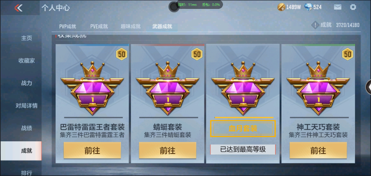371x176 pixels.
Task: Tap the floating record circle icon
Action: [x=174, y=7]
